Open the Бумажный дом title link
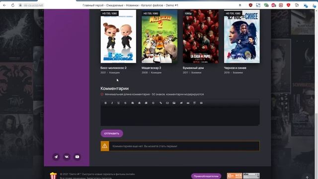The image size is (318, 179). click(x=193, y=68)
